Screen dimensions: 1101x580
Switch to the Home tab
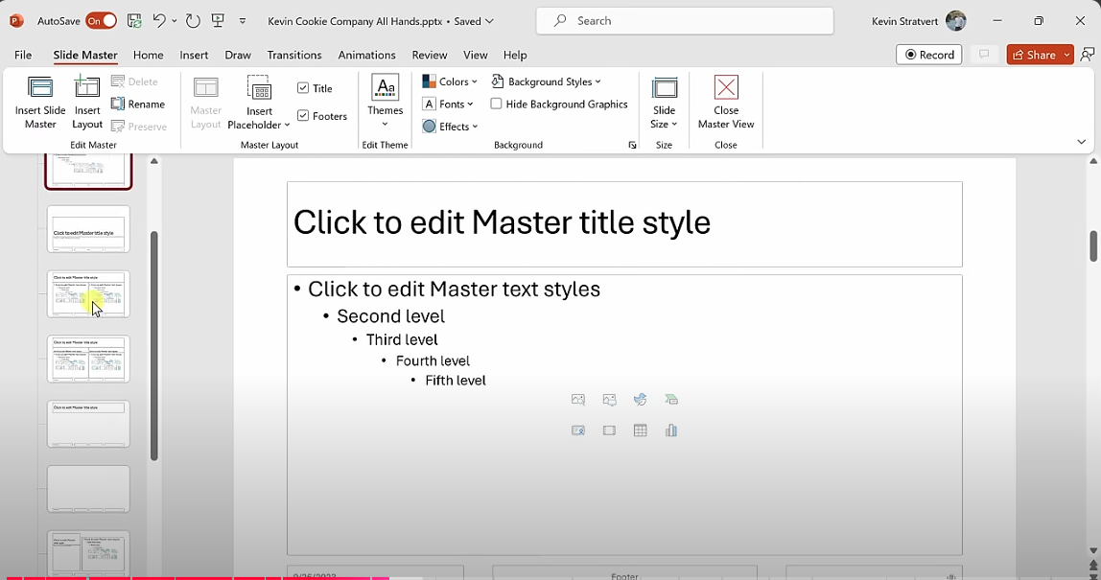pos(148,55)
